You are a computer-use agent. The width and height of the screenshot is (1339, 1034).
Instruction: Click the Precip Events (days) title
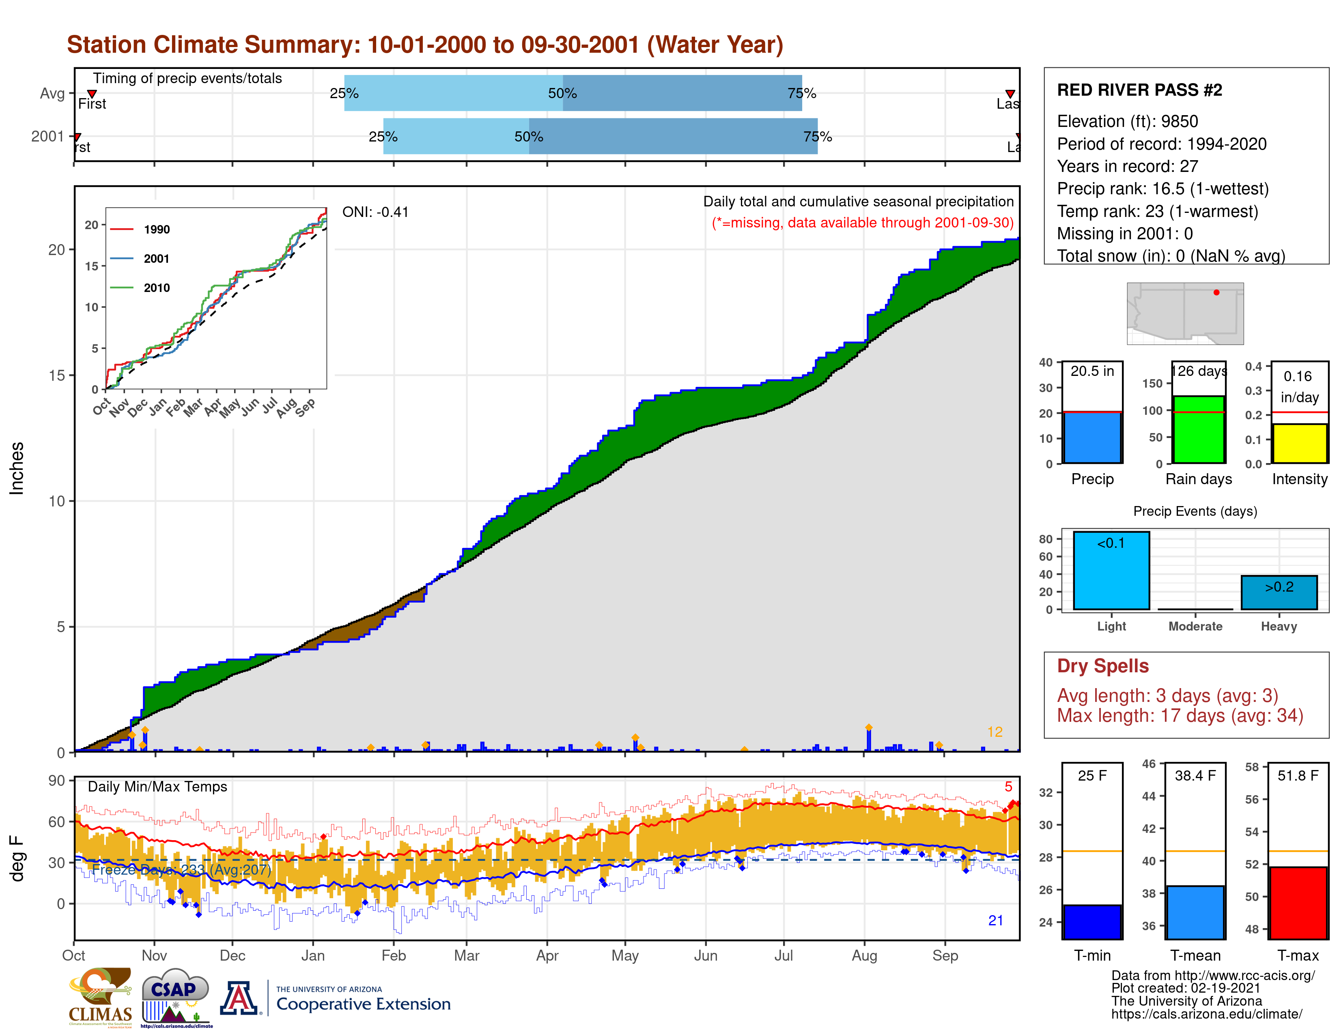[1195, 511]
